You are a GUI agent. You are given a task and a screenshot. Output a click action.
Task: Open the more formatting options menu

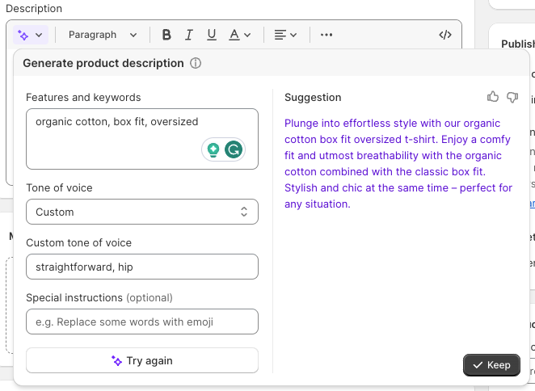(x=326, y=35)
